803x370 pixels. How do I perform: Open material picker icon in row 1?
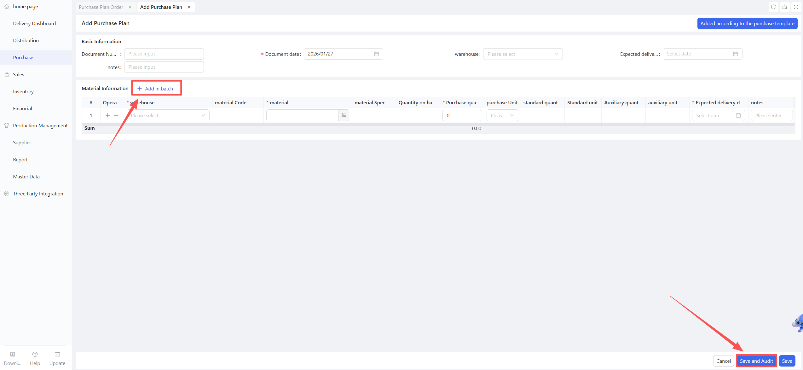[x=344, y=115]
